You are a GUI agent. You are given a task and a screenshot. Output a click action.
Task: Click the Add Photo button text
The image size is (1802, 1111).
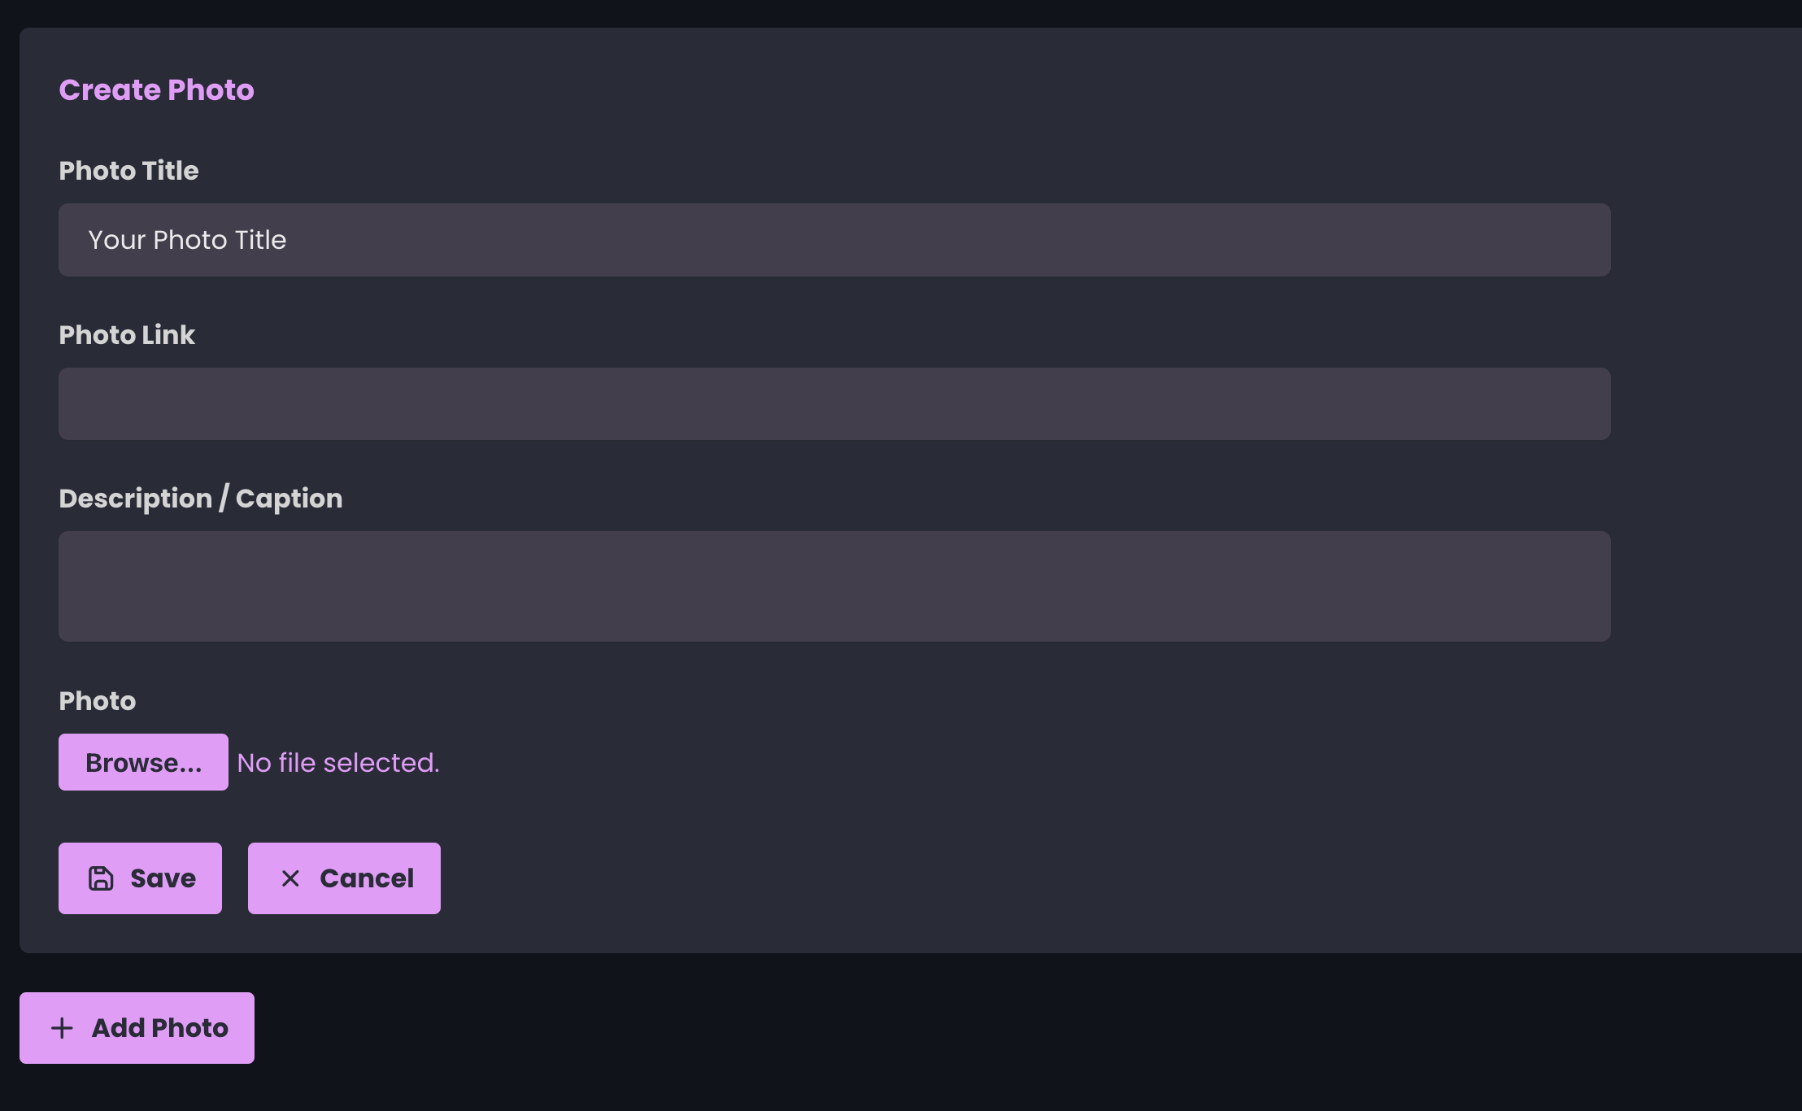click(160, 1028)
